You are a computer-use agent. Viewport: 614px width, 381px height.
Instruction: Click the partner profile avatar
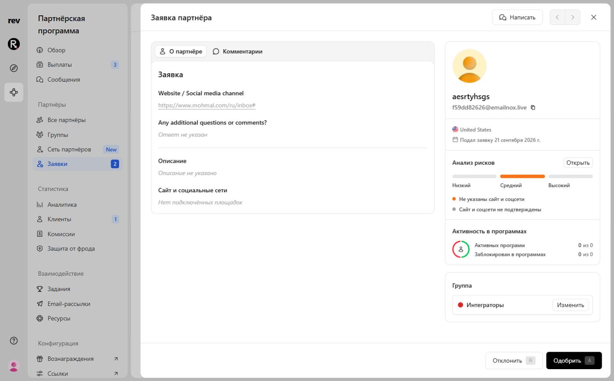click(x=470, y=66)
